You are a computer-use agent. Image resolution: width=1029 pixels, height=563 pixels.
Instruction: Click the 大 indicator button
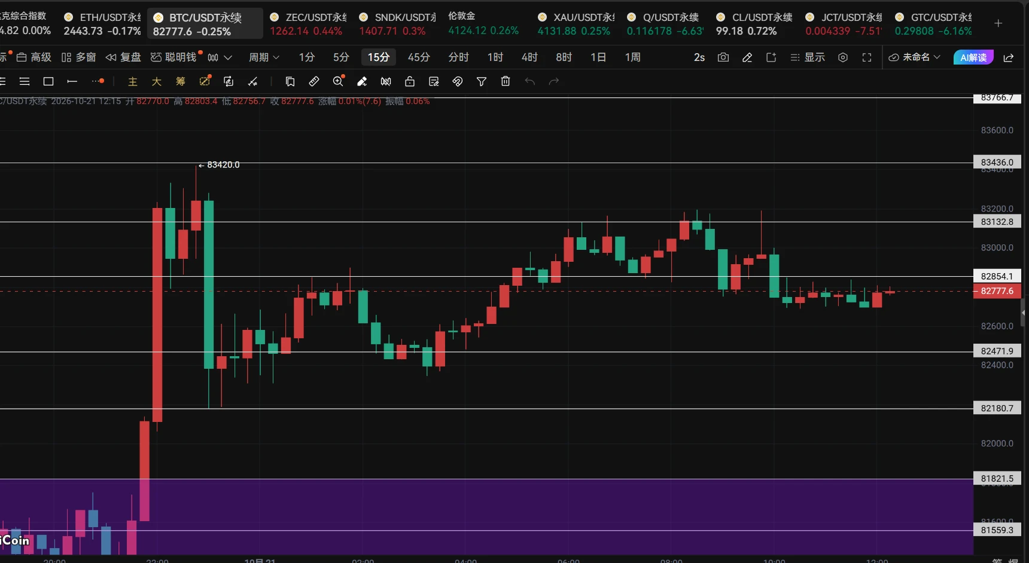[x=157, y=81]
